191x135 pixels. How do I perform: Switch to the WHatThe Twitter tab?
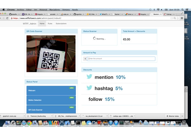104,14
